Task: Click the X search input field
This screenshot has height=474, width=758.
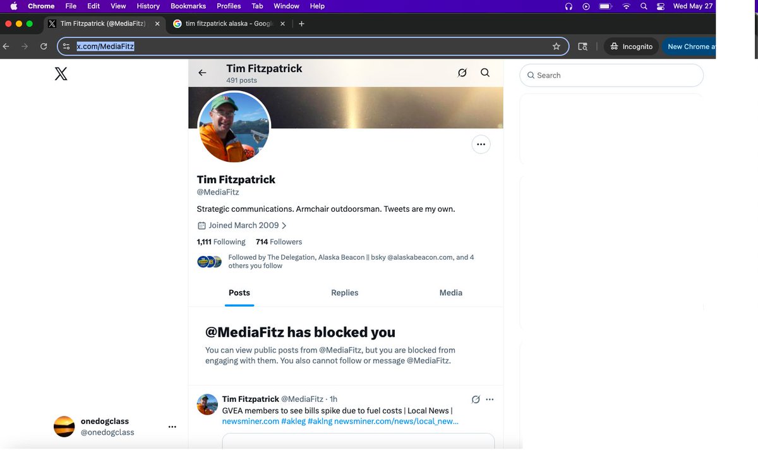Action: coord(611,75)
